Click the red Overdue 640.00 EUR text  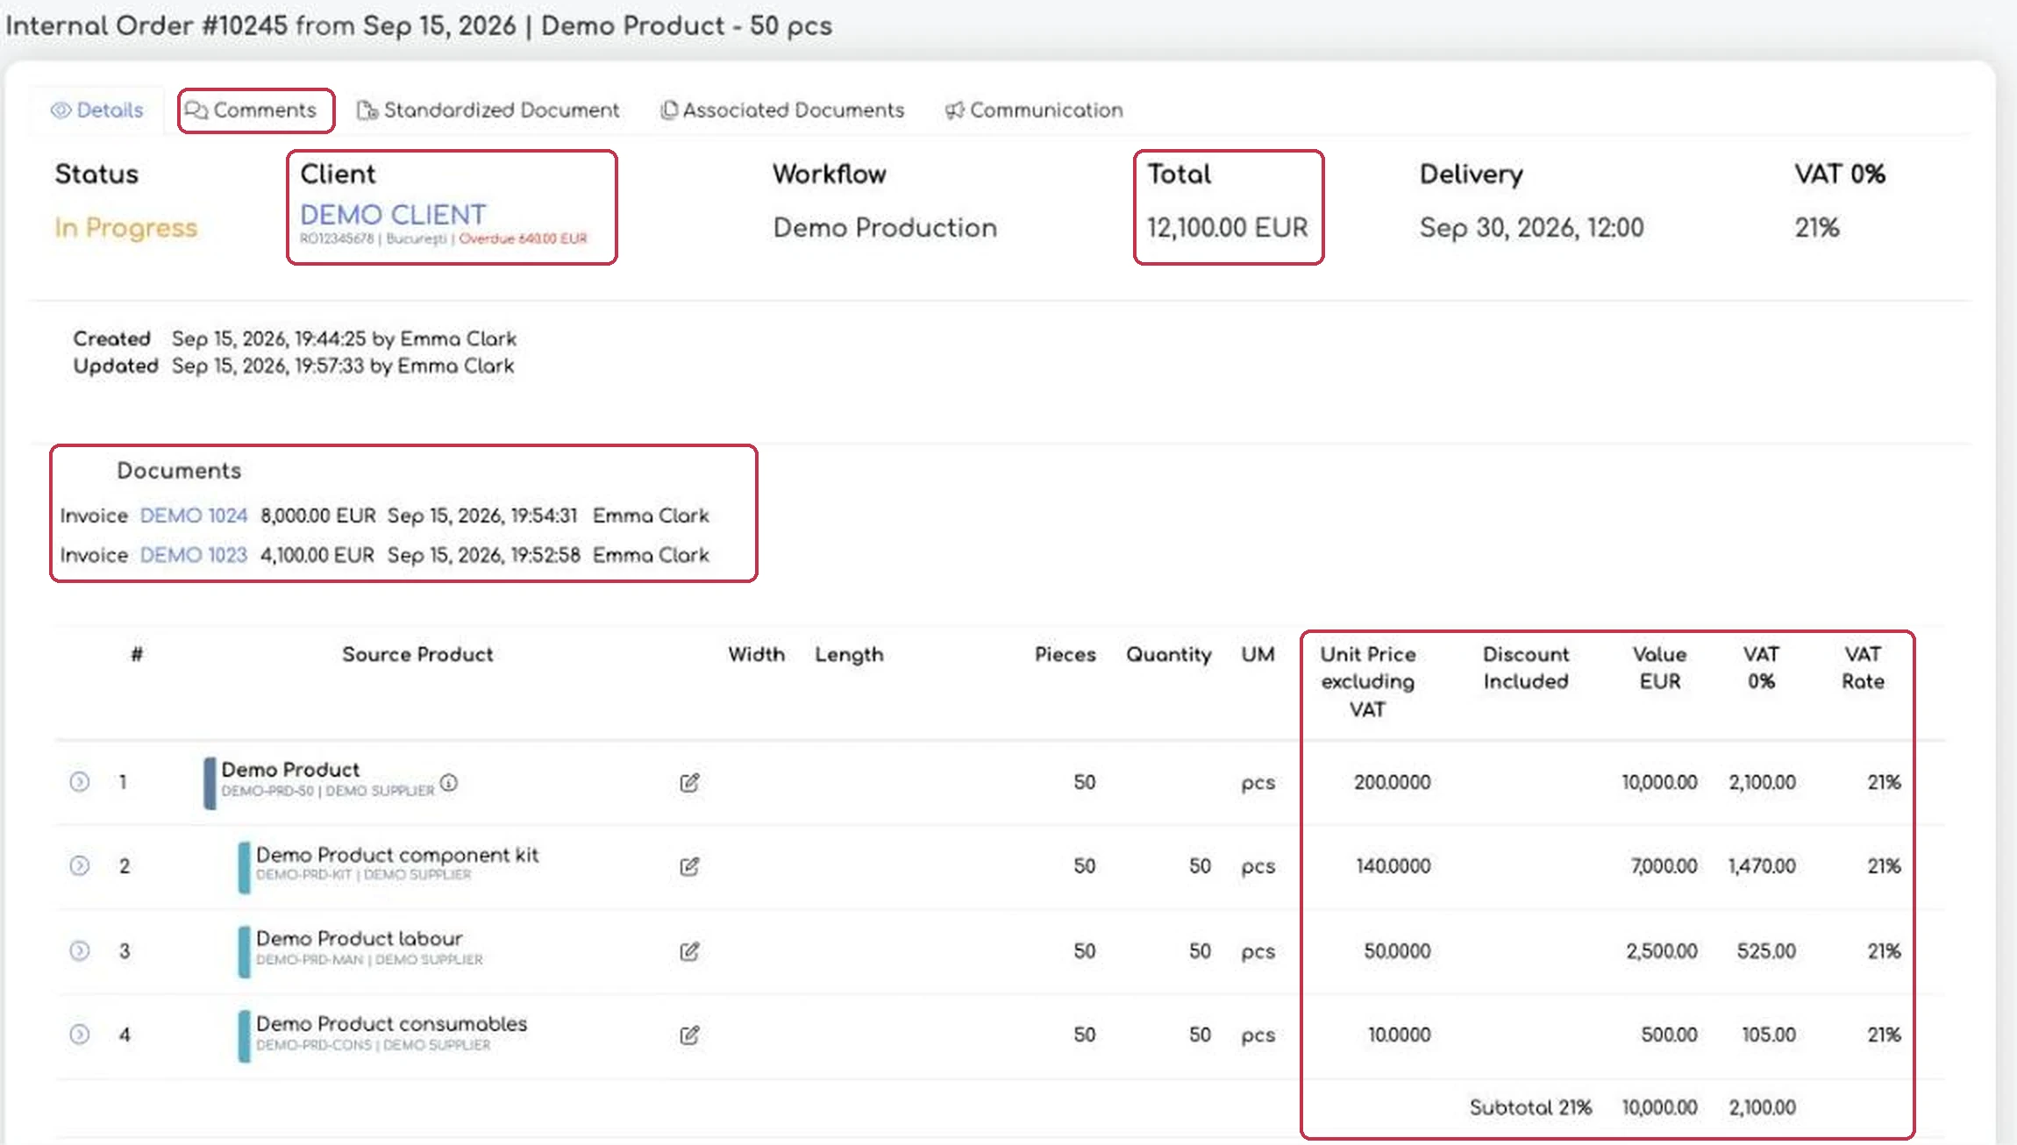coord(523,238)
